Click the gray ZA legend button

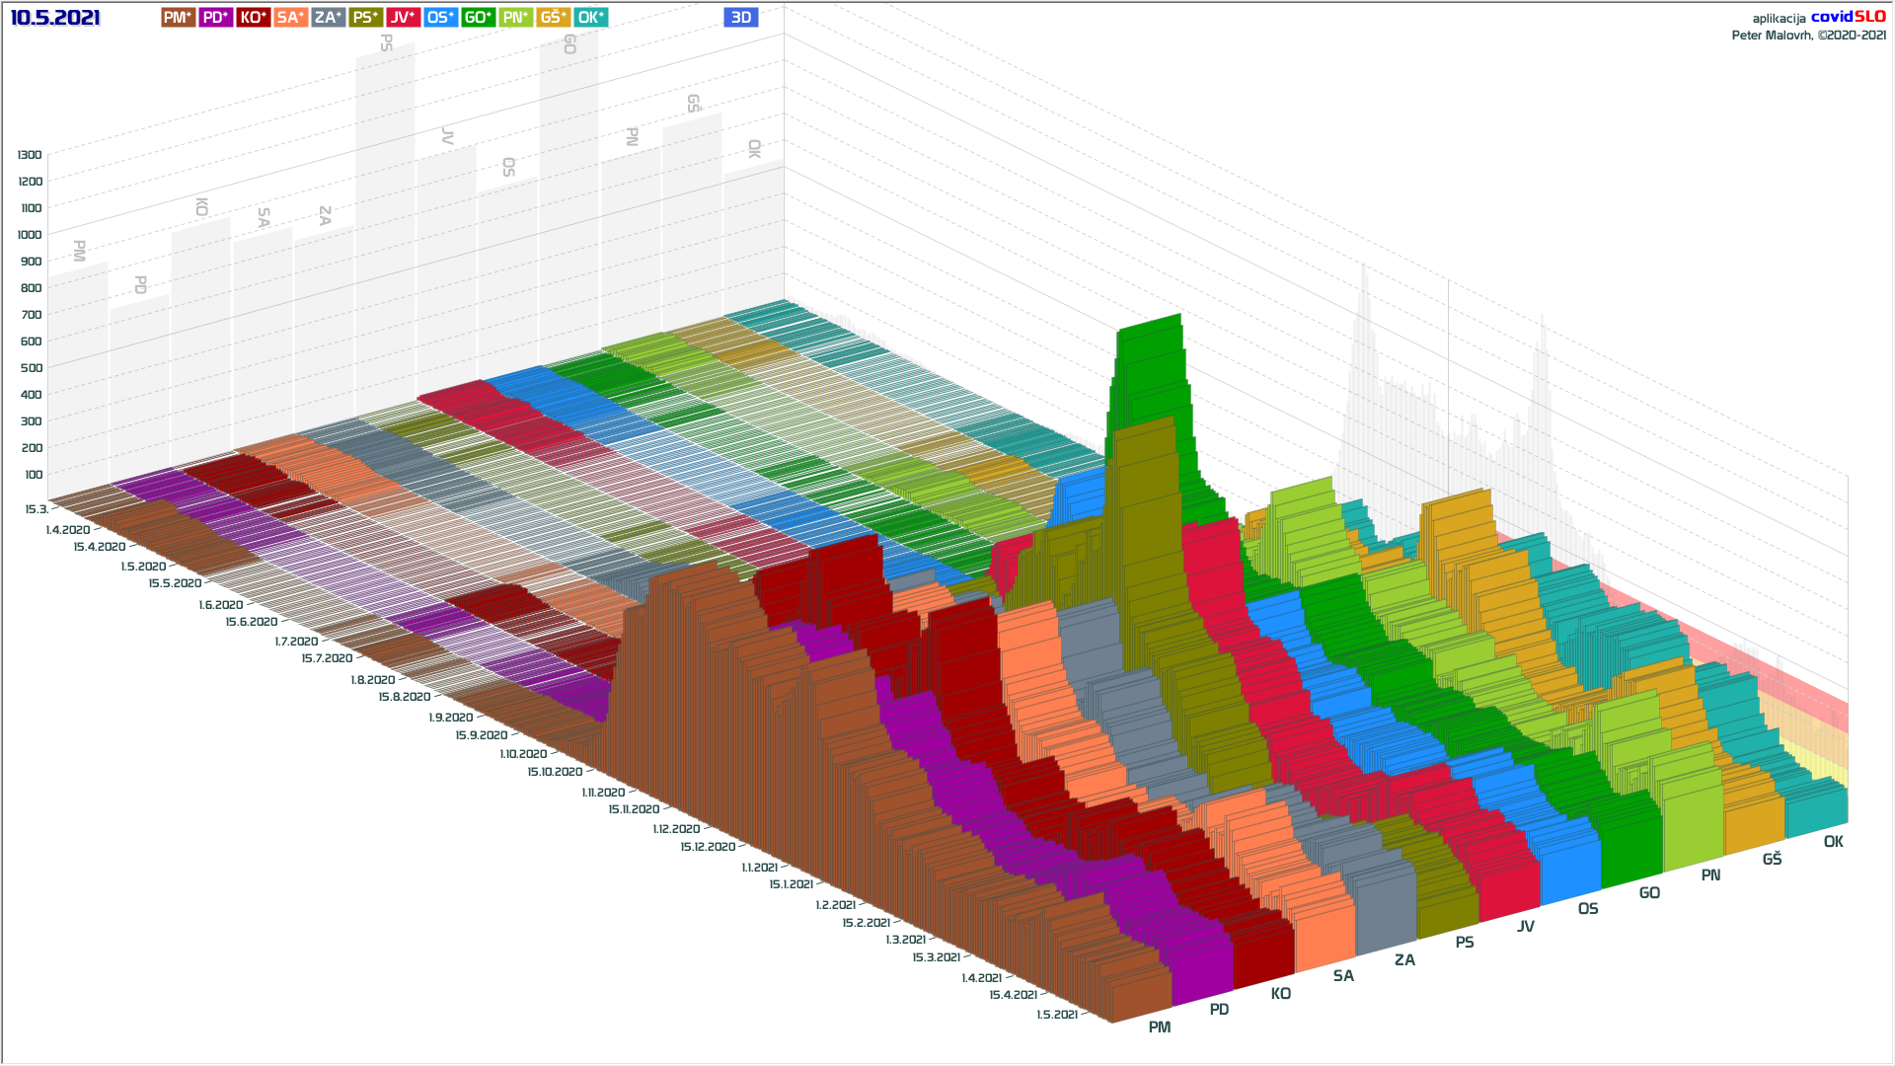328,18
